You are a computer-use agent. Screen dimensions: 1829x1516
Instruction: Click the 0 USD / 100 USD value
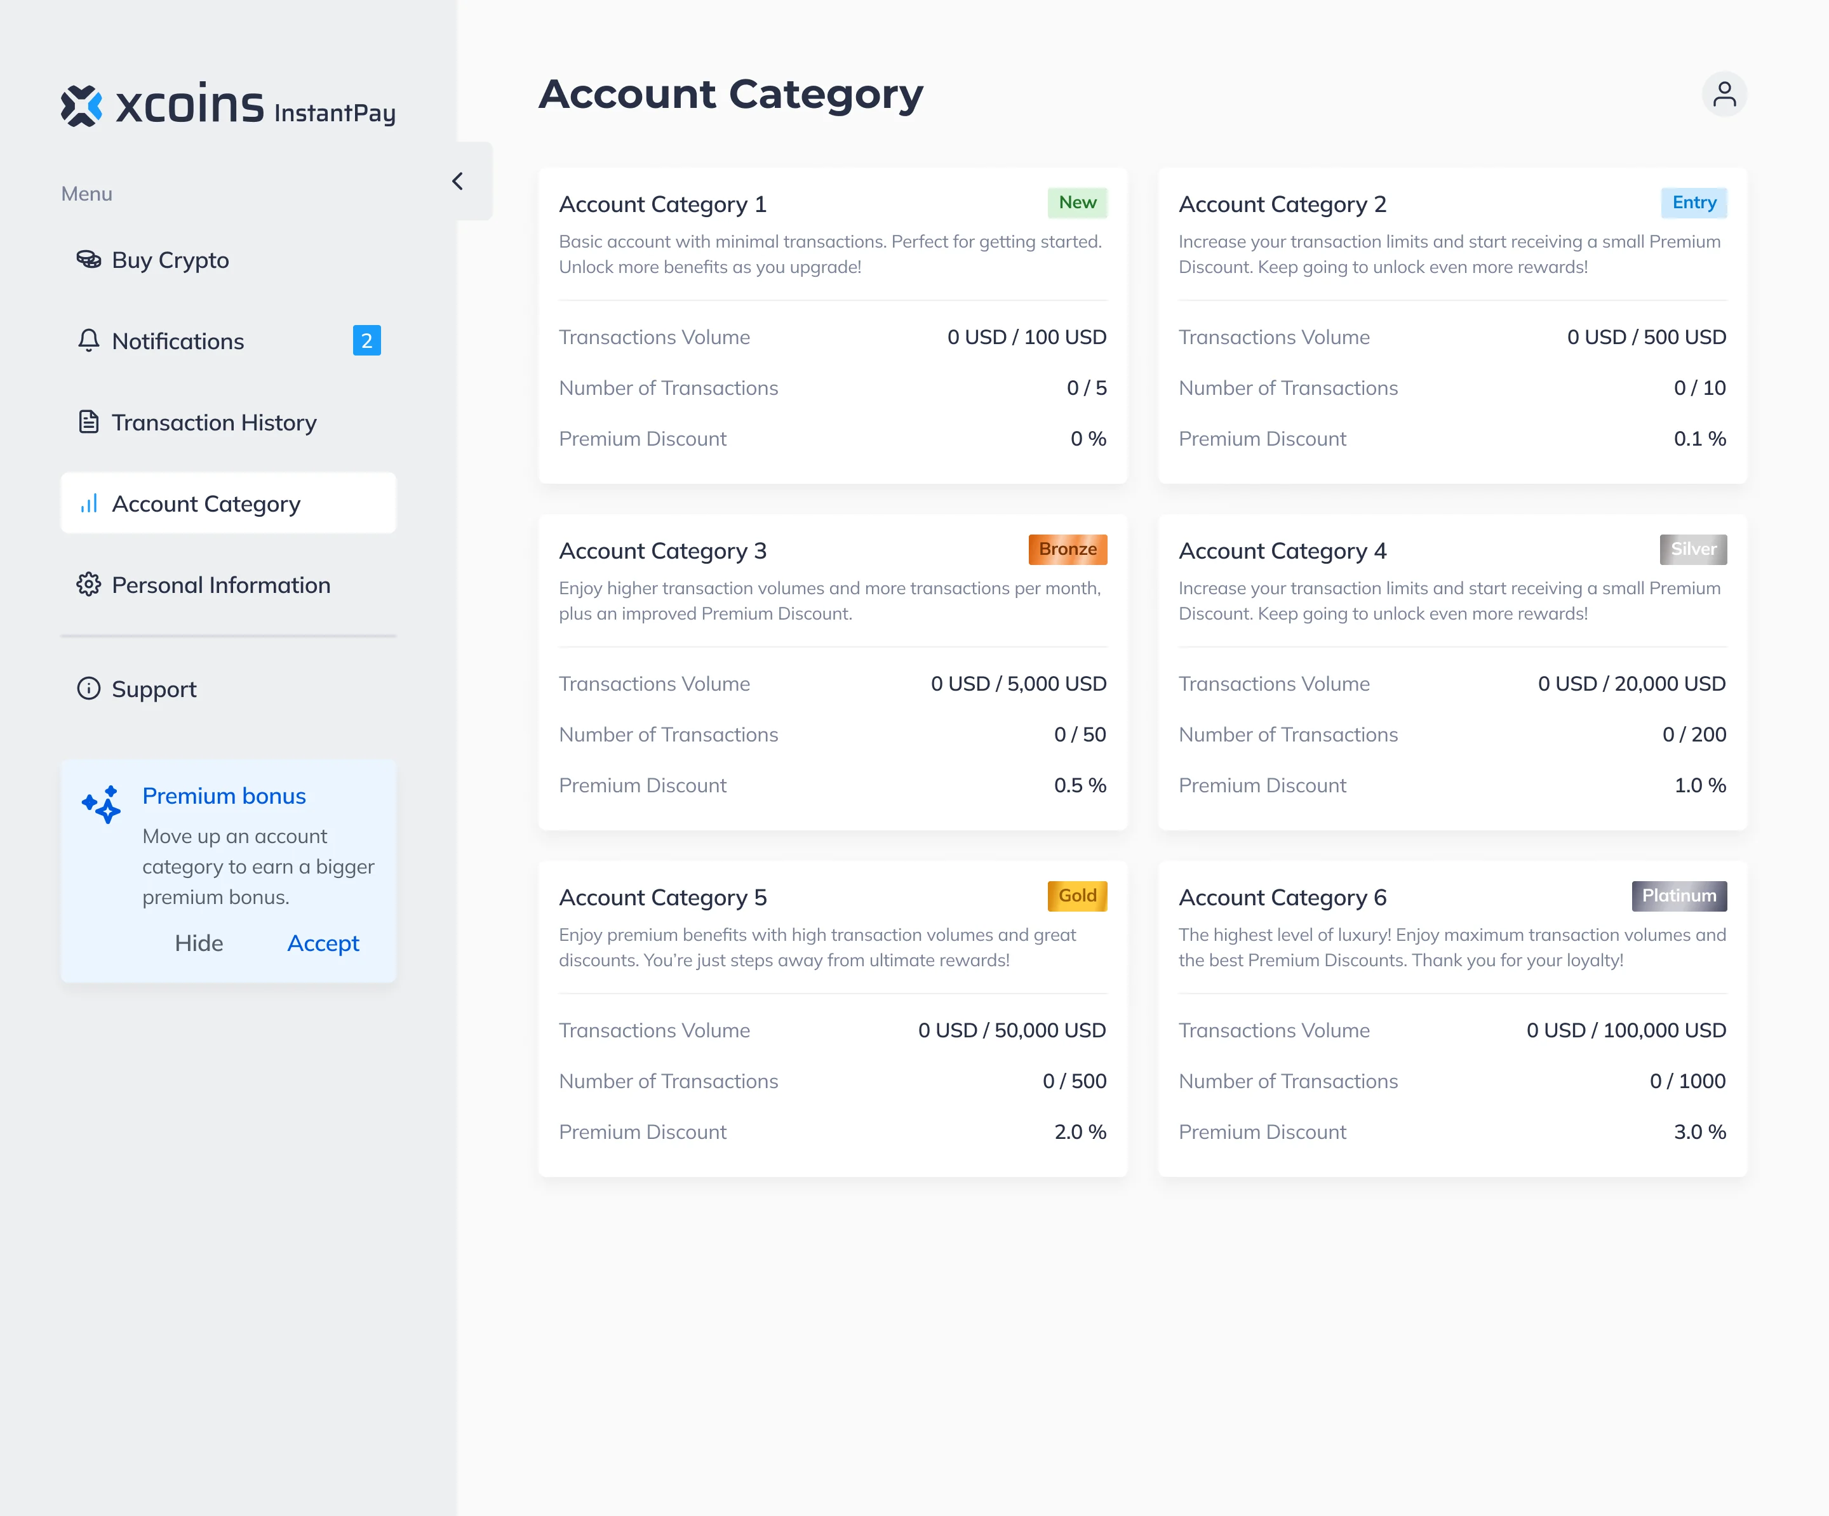pos(1027,337)
